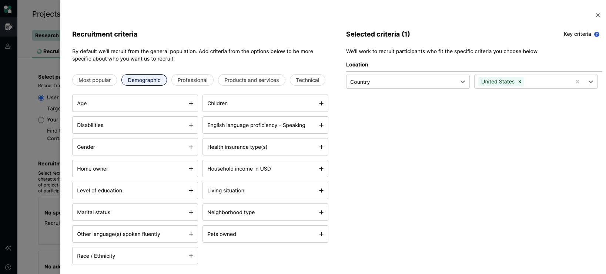This screenshot has height=274, width=606.
Task: Add the Age criterion plus icon
Action: [191, 103]
